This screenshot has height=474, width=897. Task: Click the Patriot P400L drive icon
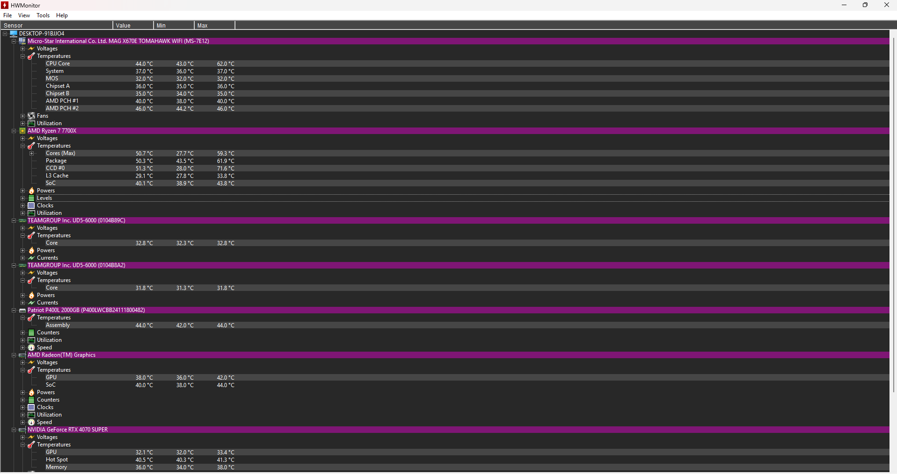tap(22, 310)
